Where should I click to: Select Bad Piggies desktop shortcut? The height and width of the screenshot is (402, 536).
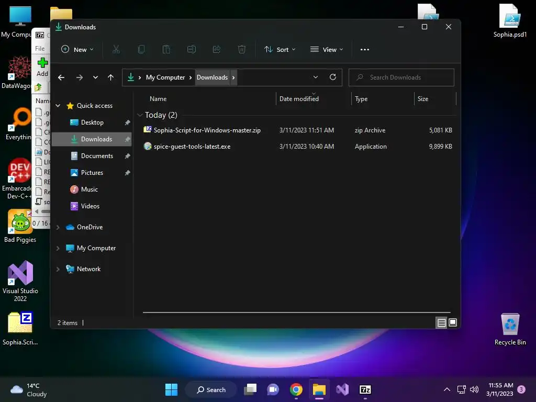click(20, 226)
